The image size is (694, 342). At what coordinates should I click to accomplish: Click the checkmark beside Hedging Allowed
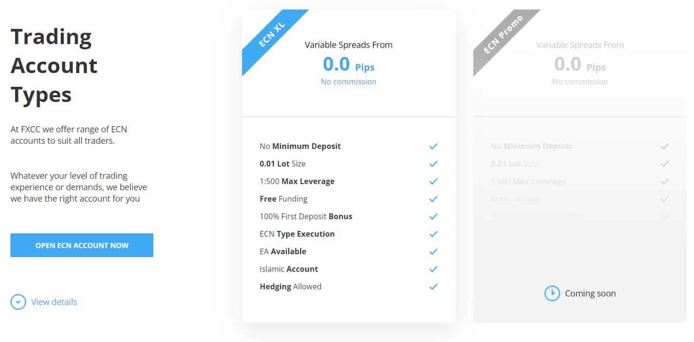point(433,287)
